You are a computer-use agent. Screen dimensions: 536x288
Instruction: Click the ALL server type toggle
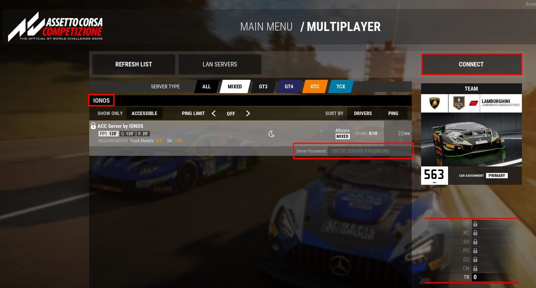click(x=206, y=86)
